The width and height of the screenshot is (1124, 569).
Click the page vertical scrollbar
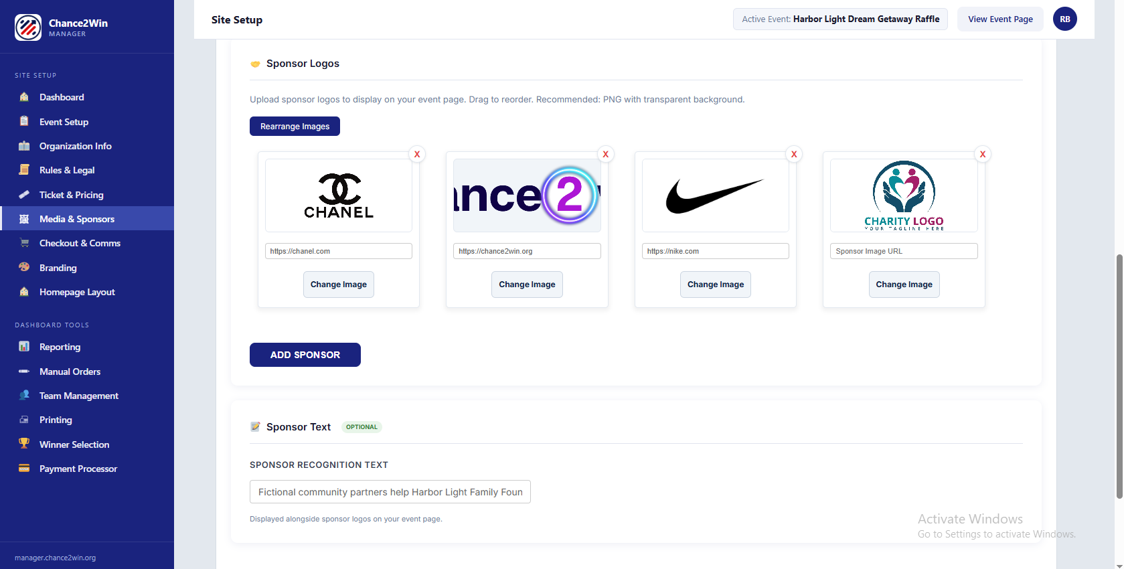(x=1119, y=376)
